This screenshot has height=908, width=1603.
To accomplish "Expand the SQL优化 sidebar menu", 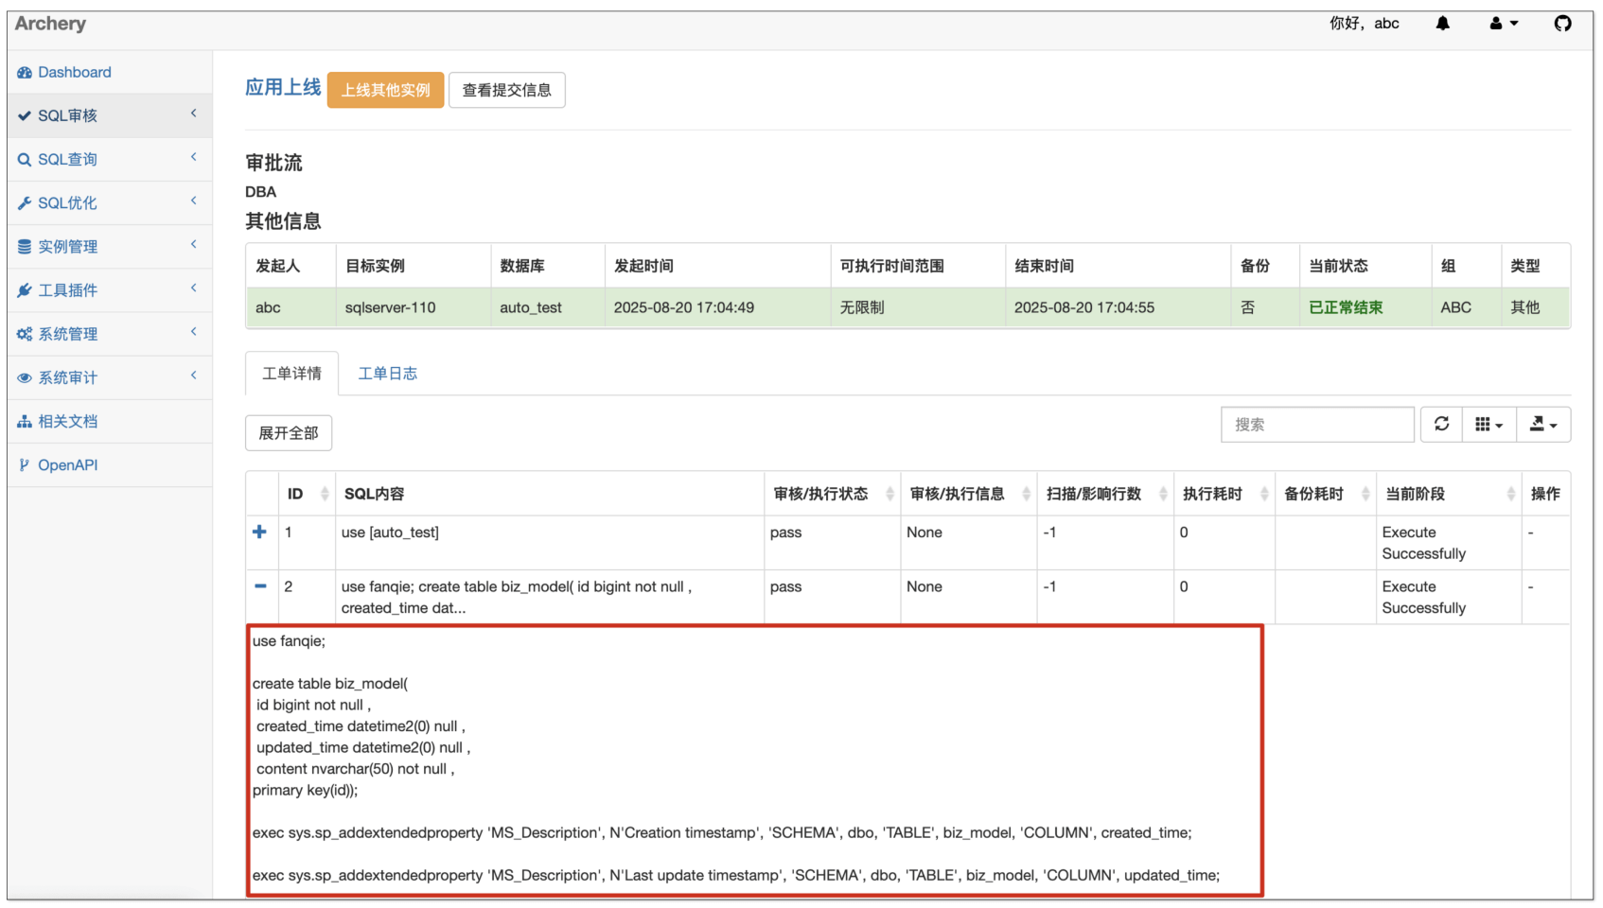I will [110, 202].
